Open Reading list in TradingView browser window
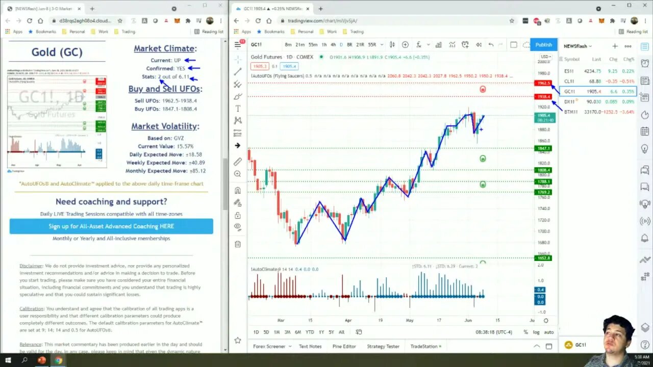The image size is (653, 367). tap(633, 32)
